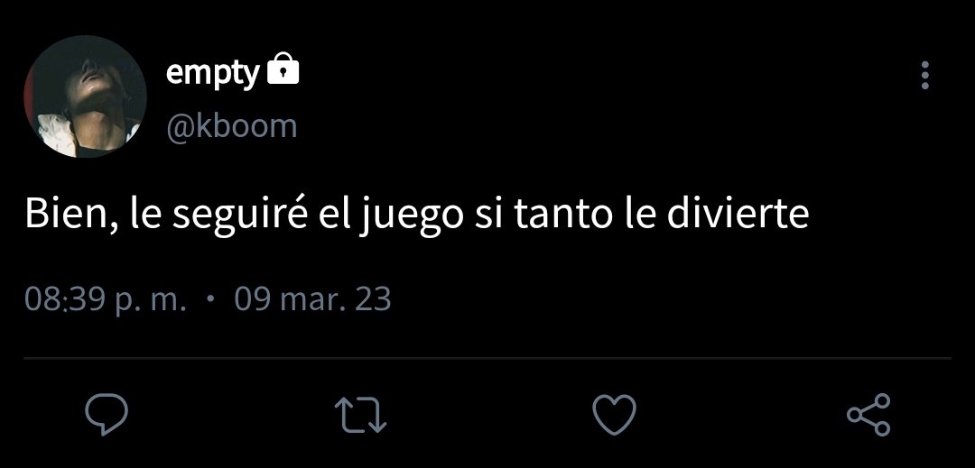Open the profile via display name empty
The width and height of the screenshot is (975, 468).
coord(213,74)
